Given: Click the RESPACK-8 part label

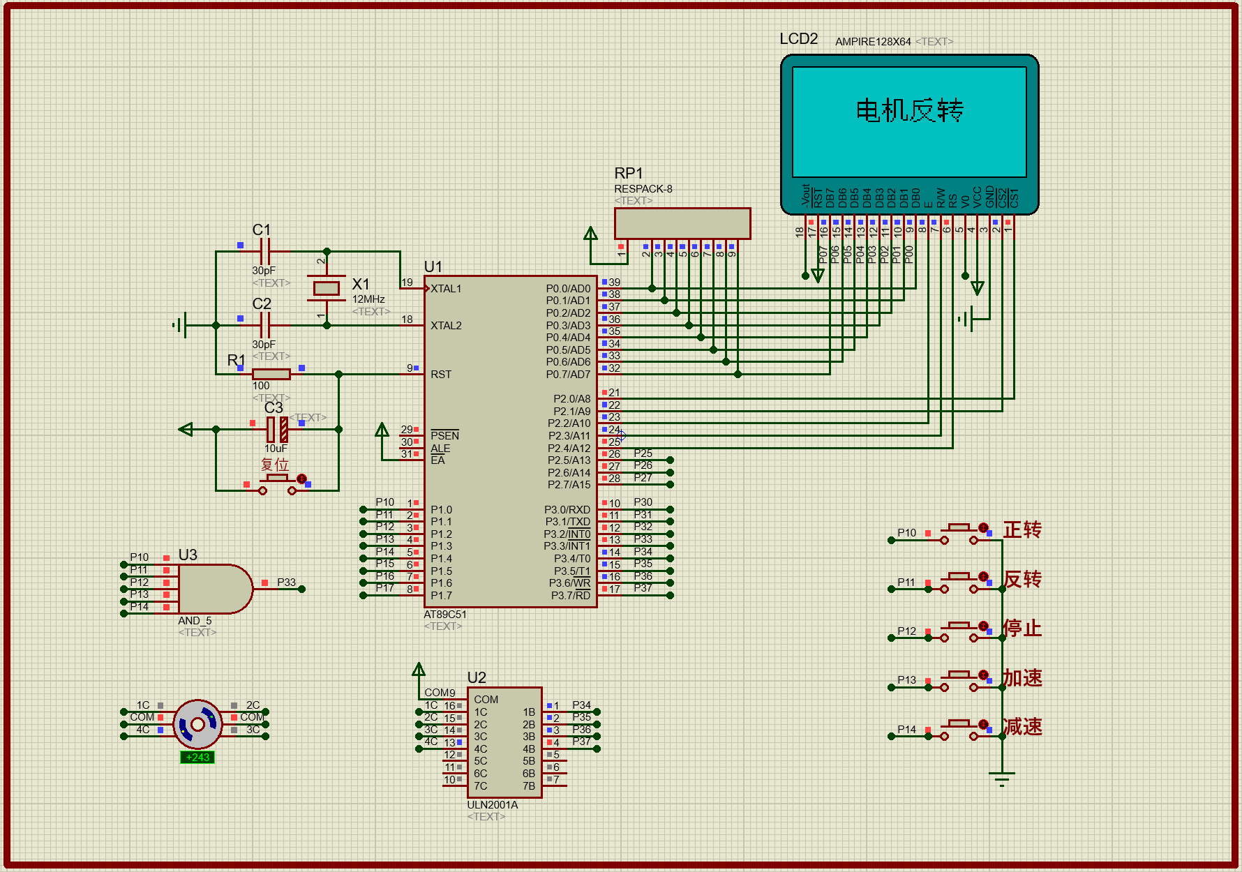Looking at the screenshot, I should coord(643,189).
